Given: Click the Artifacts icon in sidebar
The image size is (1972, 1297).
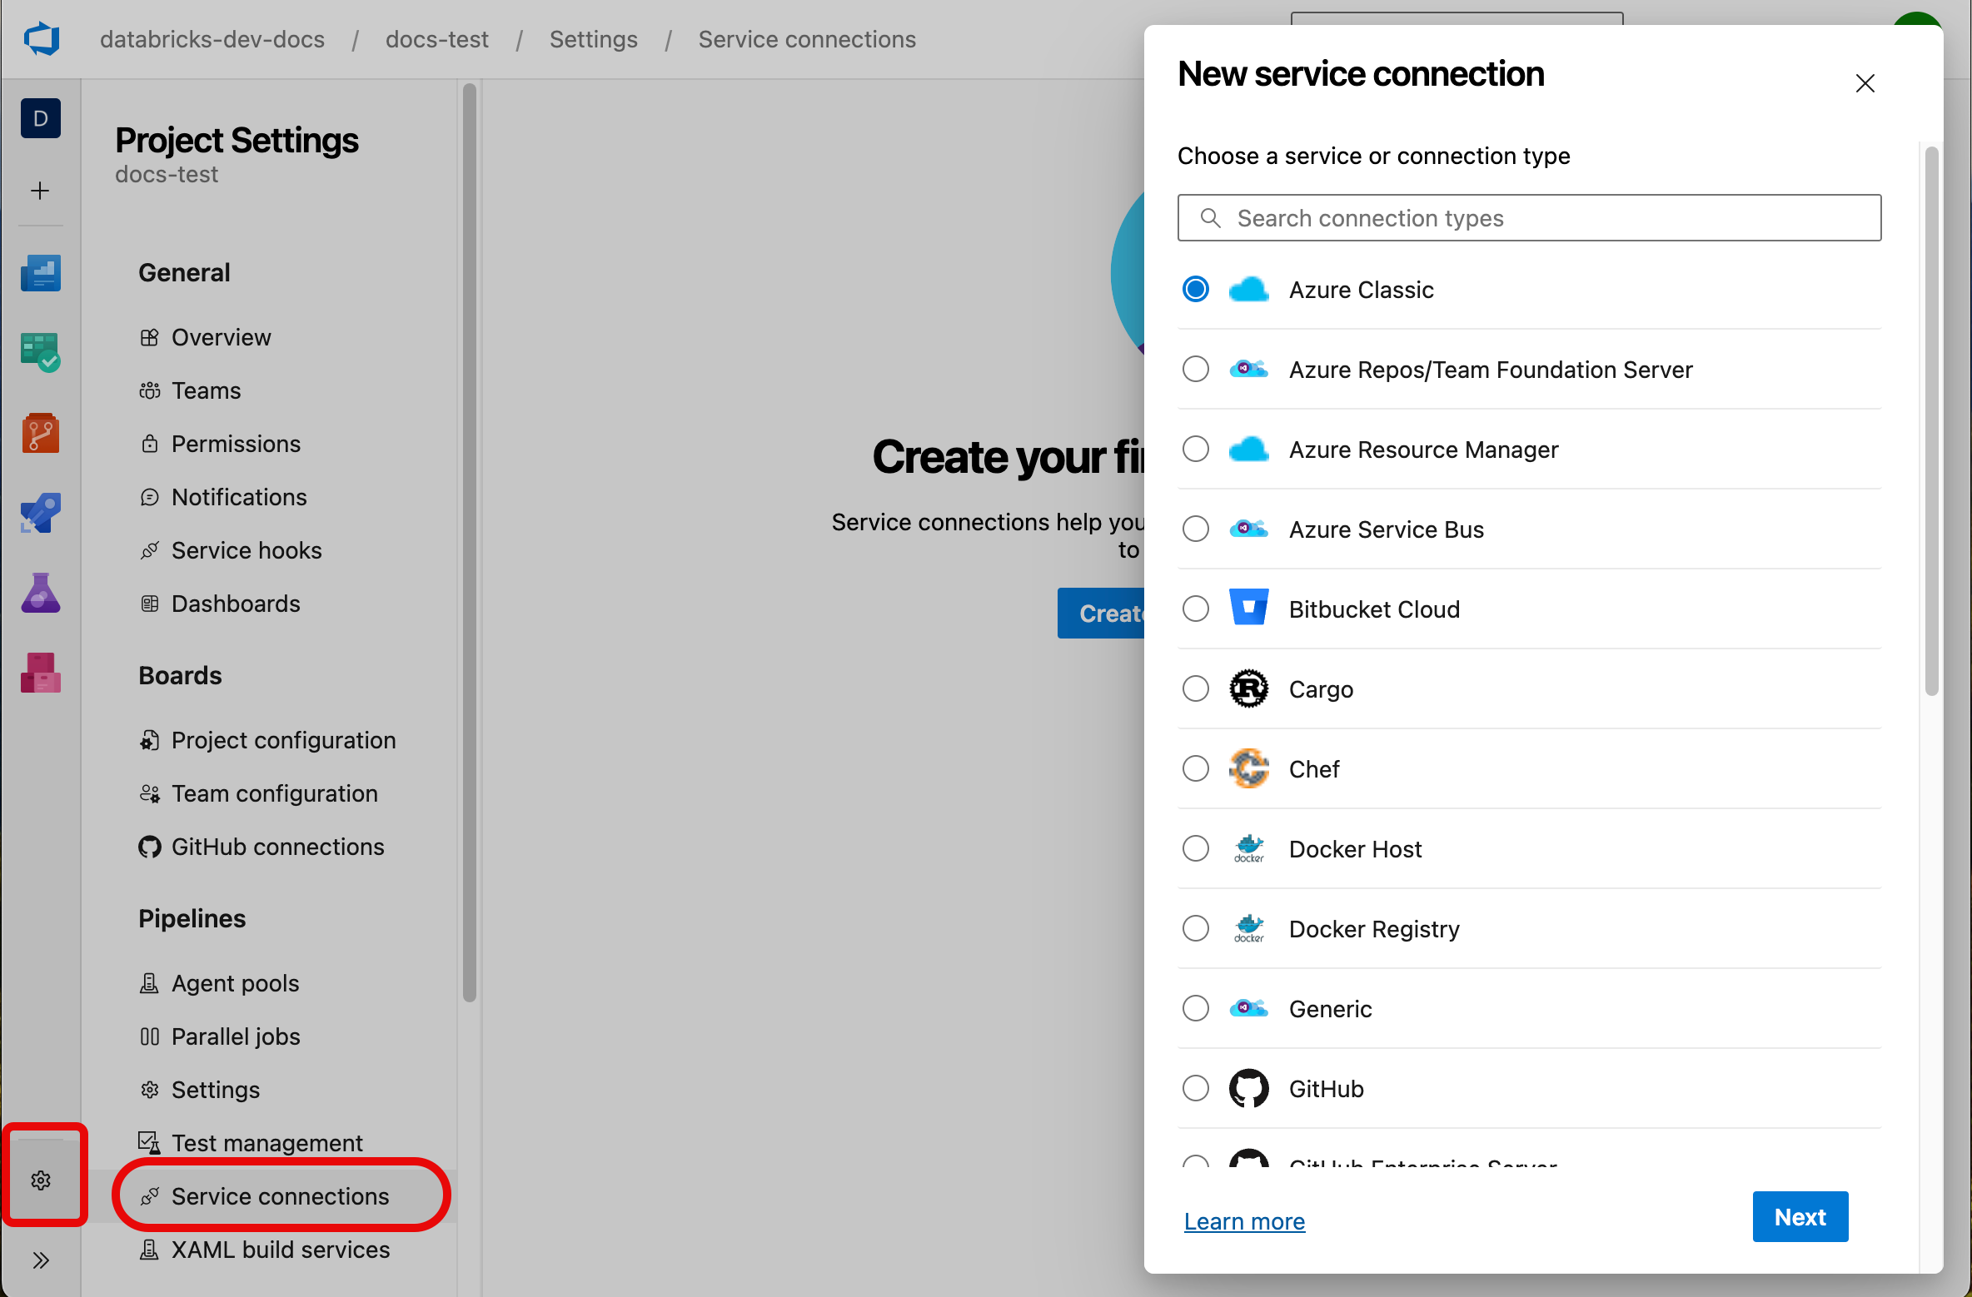Looking at the screenshot, I should pyautogui.click(x=39, y=673).
